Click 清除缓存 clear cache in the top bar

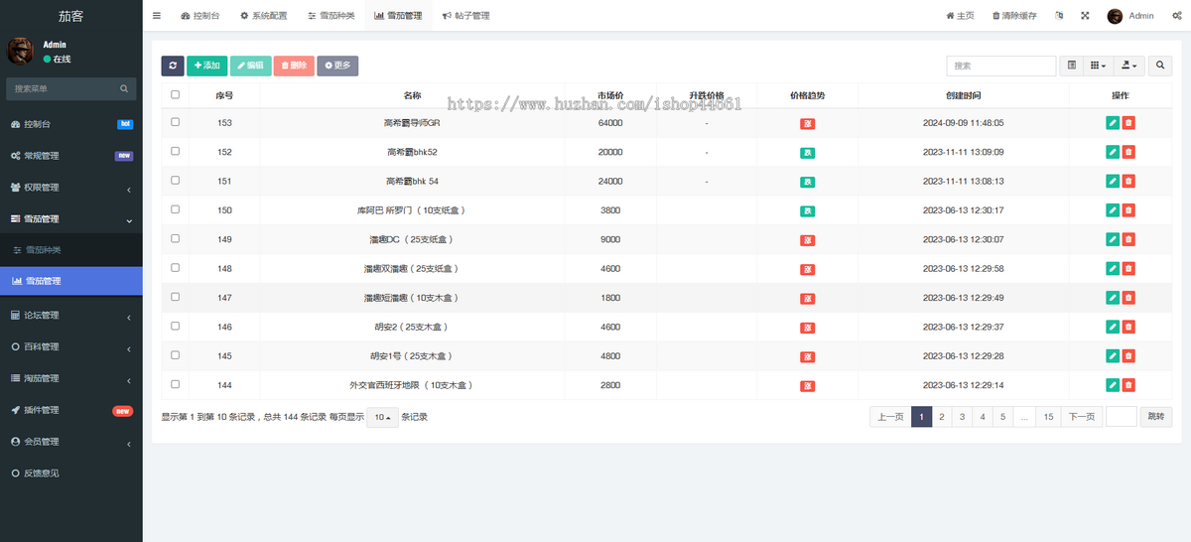click(1014, 16)
